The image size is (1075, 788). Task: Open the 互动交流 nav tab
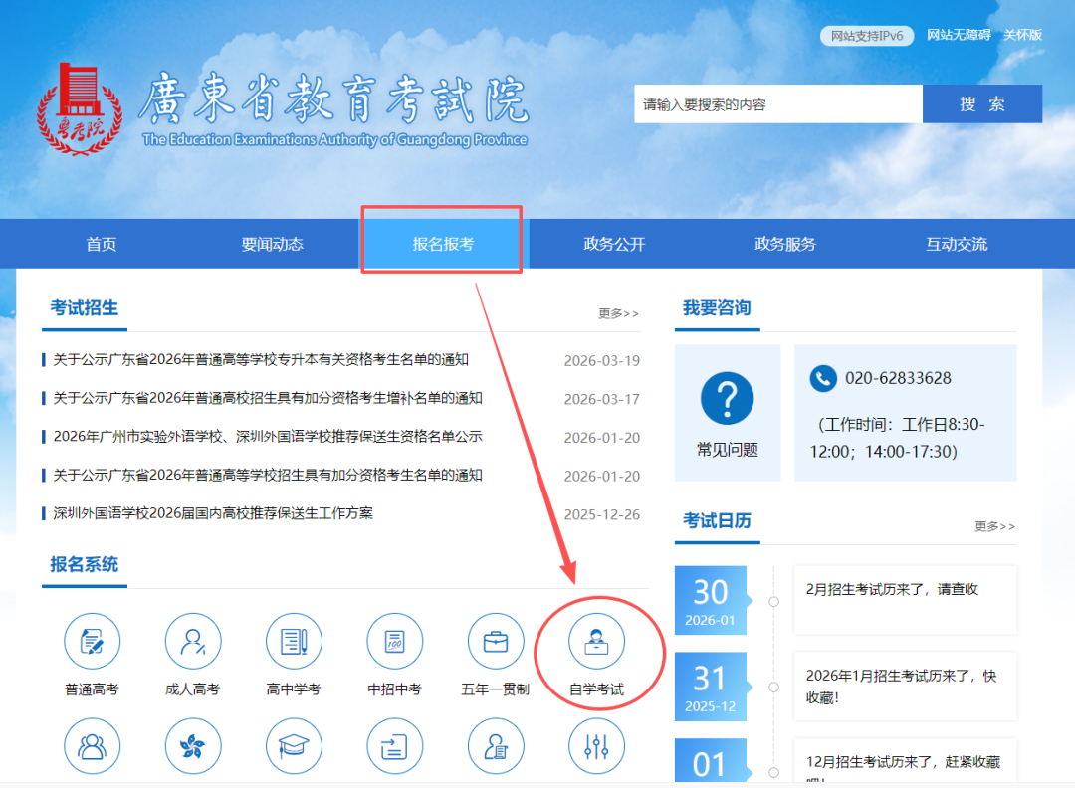click(957, 244)
